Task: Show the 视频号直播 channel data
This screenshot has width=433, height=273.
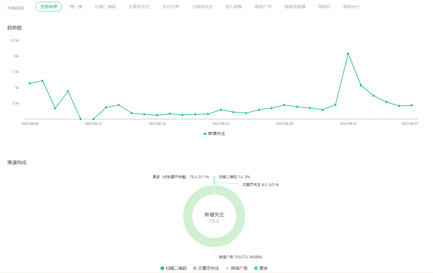Action: click(x=295, y=7)
